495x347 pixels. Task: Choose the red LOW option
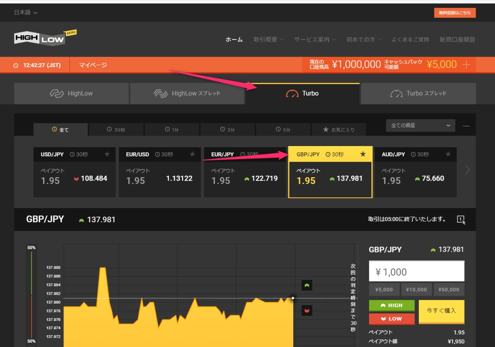tap(391, 319)
